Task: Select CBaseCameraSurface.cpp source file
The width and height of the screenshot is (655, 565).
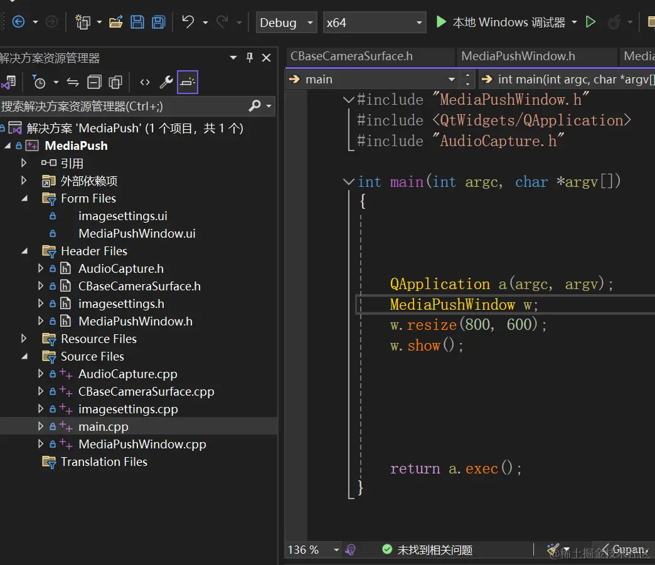Action: click(x=146, y=391)
